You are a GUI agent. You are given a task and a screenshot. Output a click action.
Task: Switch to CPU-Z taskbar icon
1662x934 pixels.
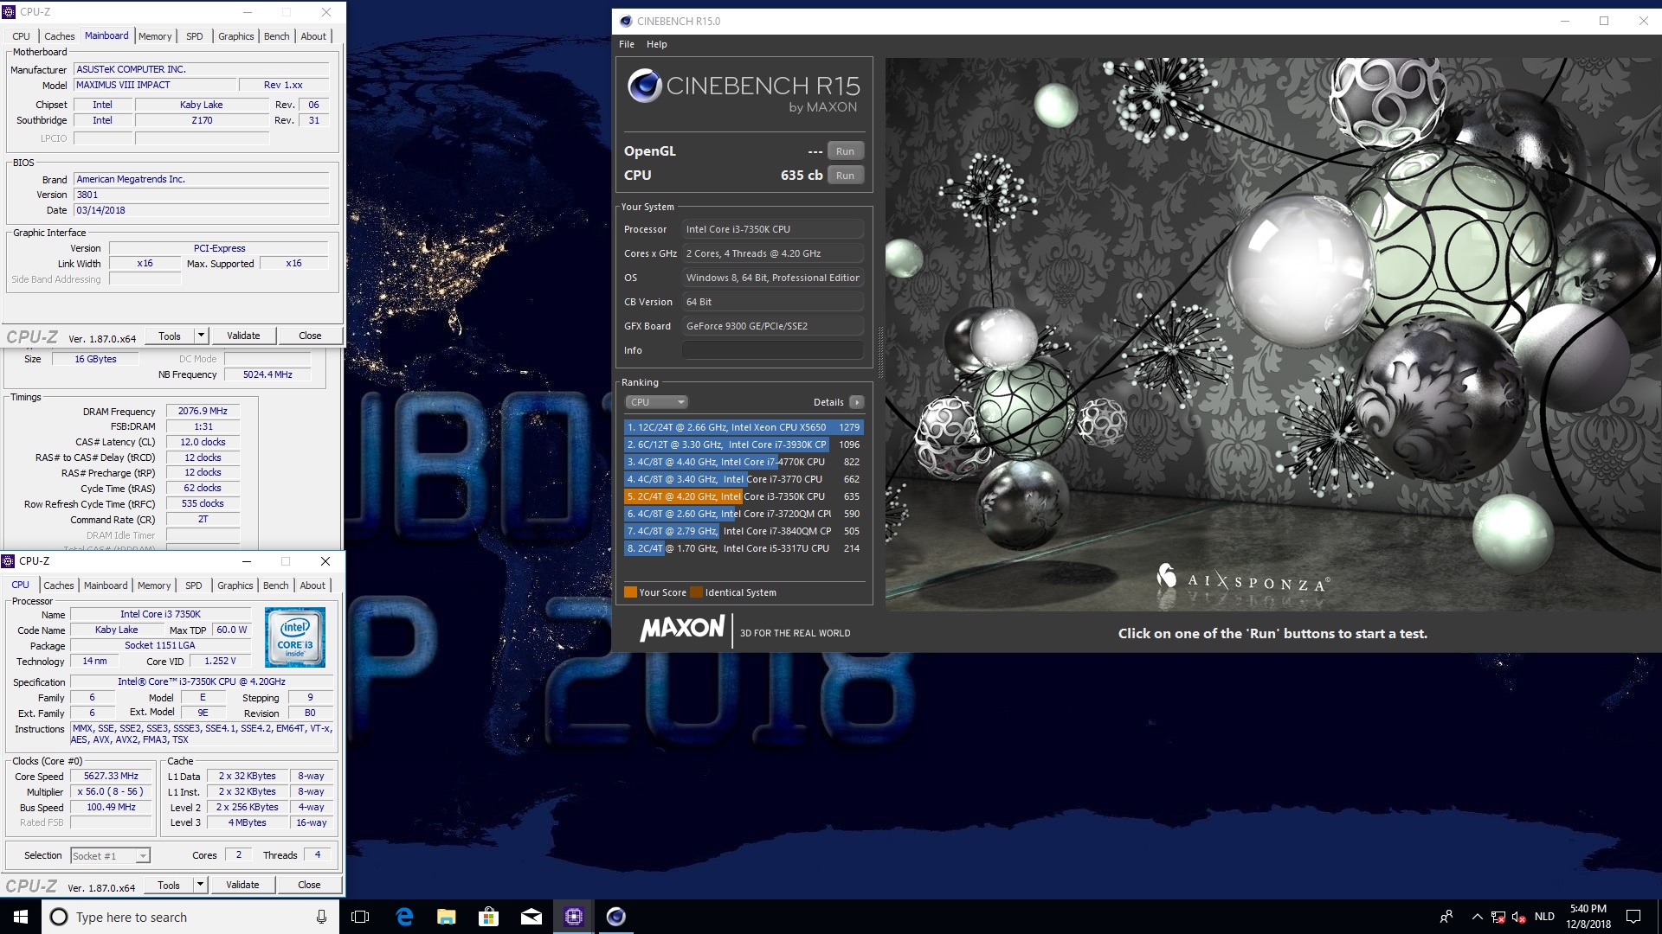click(x=573, y=917)
